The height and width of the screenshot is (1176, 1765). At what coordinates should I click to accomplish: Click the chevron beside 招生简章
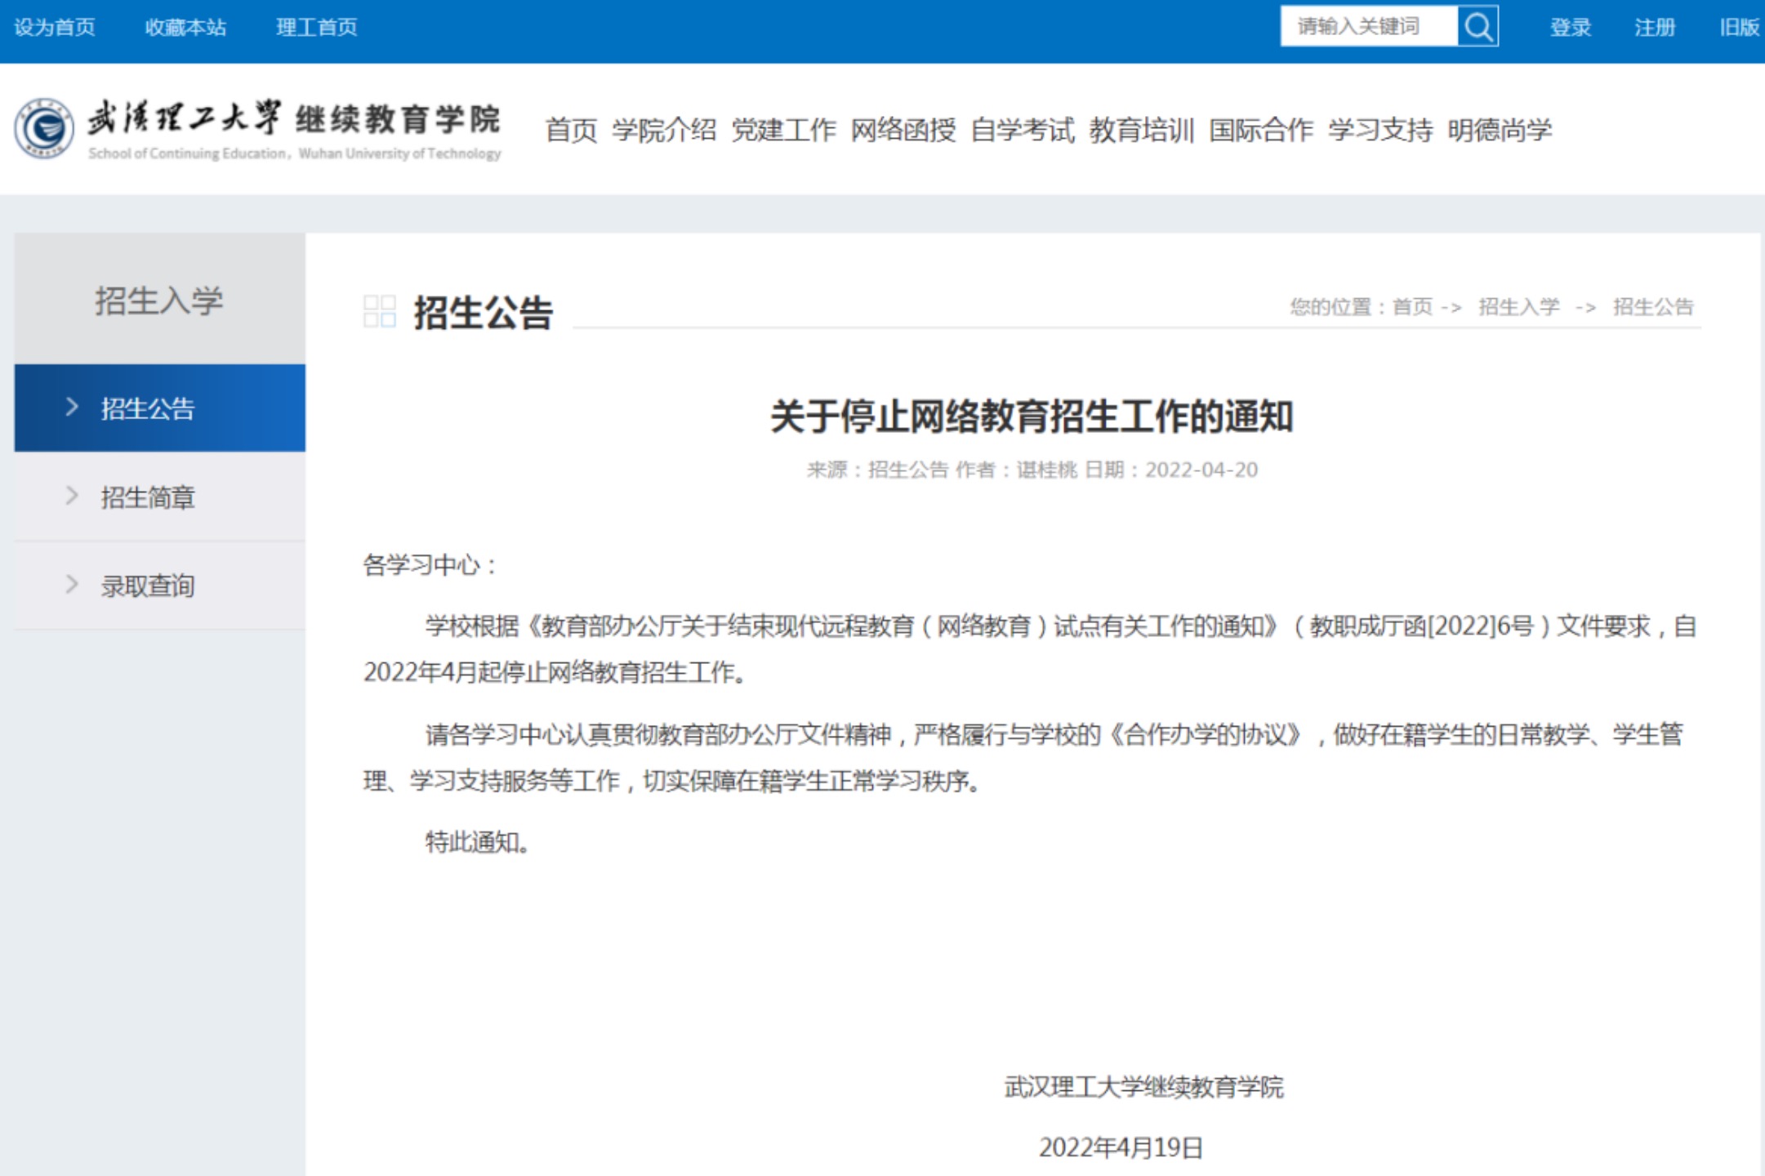click(72, 496)
